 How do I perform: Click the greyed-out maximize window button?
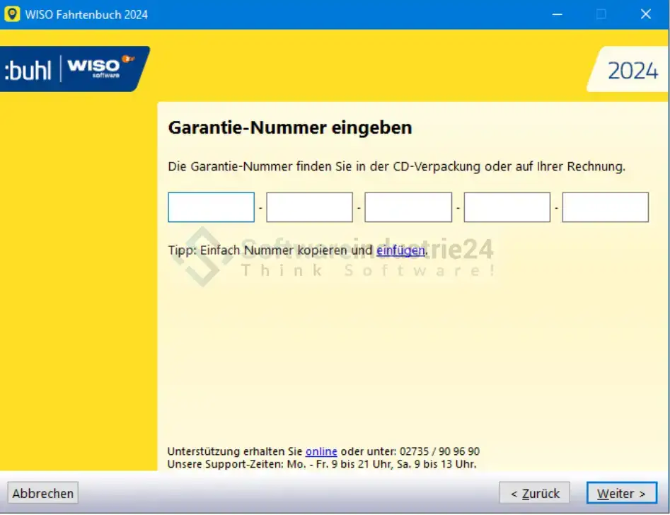tap(601, 14)
